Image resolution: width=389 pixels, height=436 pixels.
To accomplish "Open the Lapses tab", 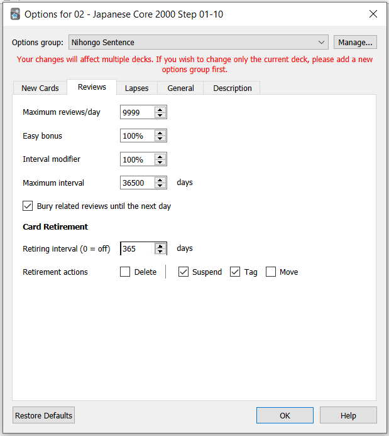I will coord(137,88).
